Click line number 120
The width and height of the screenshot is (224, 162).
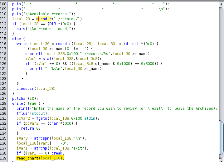click(3, 64)
